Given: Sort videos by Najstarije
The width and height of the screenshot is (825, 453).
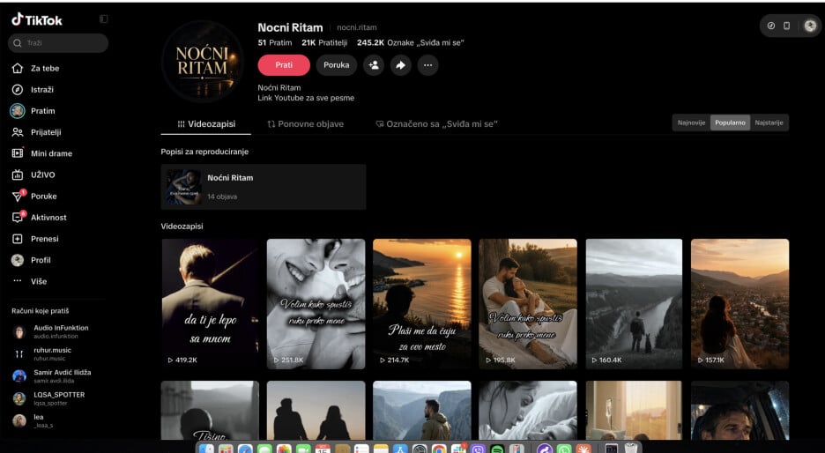Looking at the screenshot, I should pyautogui.click(x=769, y=123).
